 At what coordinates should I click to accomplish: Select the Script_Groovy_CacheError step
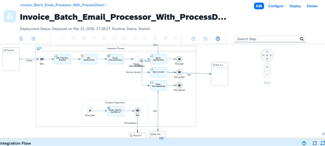tap(115, 111)
